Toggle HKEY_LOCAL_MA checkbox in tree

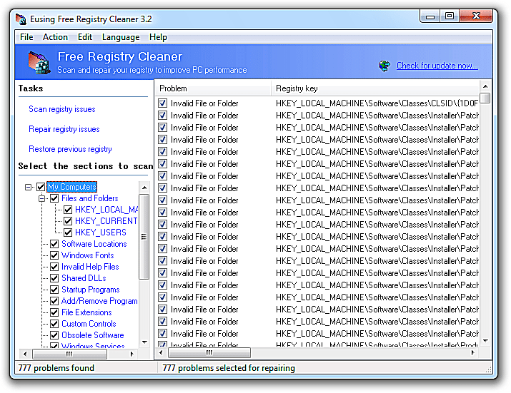(68, 210)
